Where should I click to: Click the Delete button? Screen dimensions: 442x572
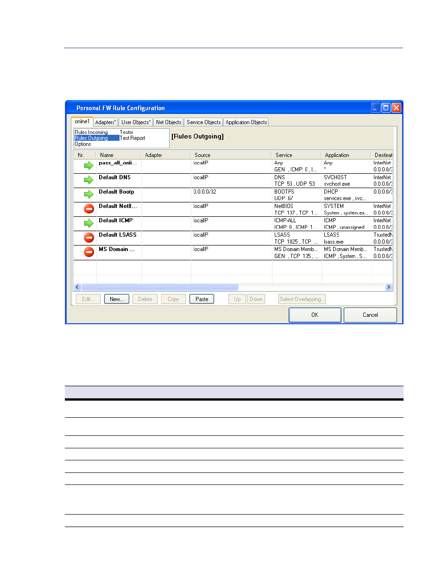145,299
